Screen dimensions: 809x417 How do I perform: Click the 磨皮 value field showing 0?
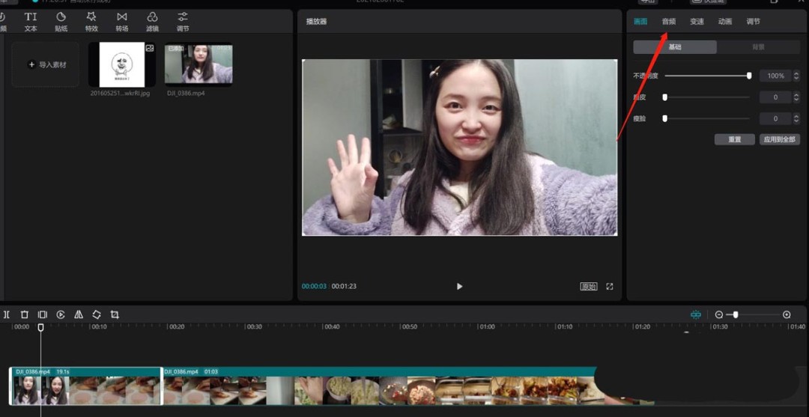pos(775,97)
